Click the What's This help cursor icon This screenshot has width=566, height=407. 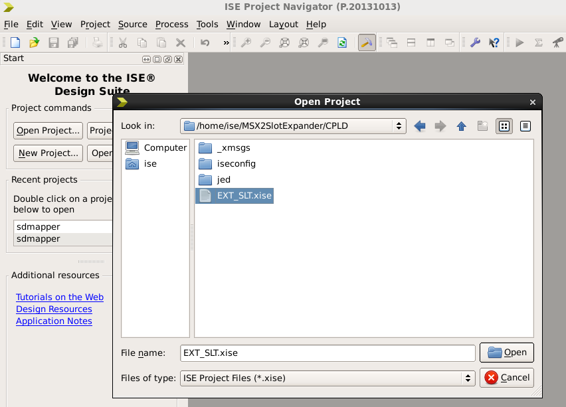tap(494, 42)
